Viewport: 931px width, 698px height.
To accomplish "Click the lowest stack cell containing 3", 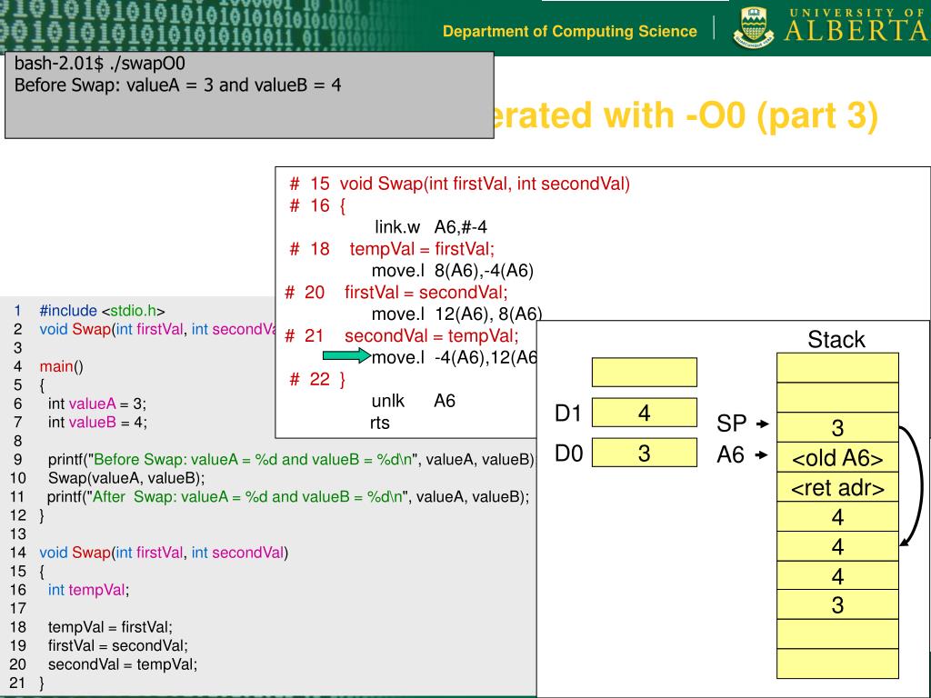I will (837, 604).
